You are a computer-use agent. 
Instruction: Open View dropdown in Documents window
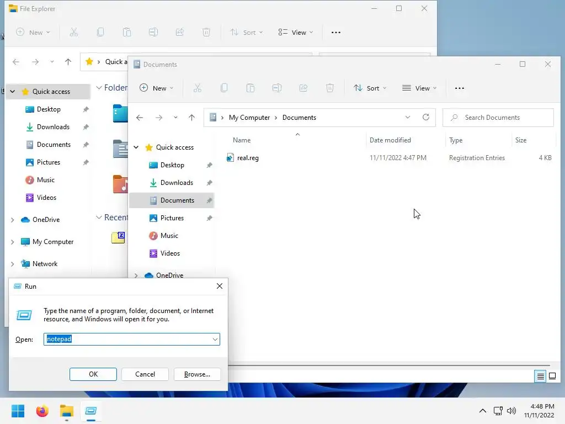coord(419,88)
